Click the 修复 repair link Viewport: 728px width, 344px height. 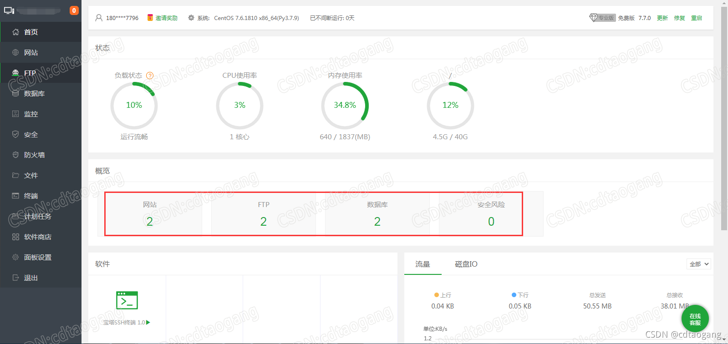[679, 18]
